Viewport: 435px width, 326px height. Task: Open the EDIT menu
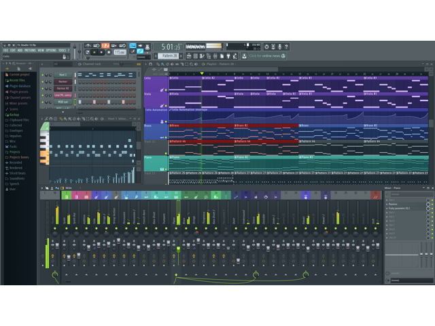coord(13,50)
